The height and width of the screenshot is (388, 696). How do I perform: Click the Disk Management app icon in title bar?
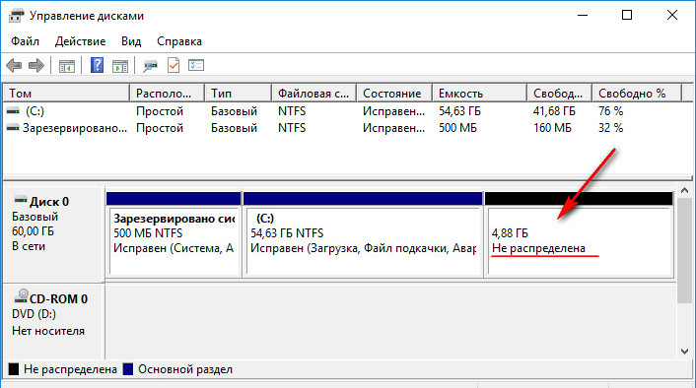(16, 16)
